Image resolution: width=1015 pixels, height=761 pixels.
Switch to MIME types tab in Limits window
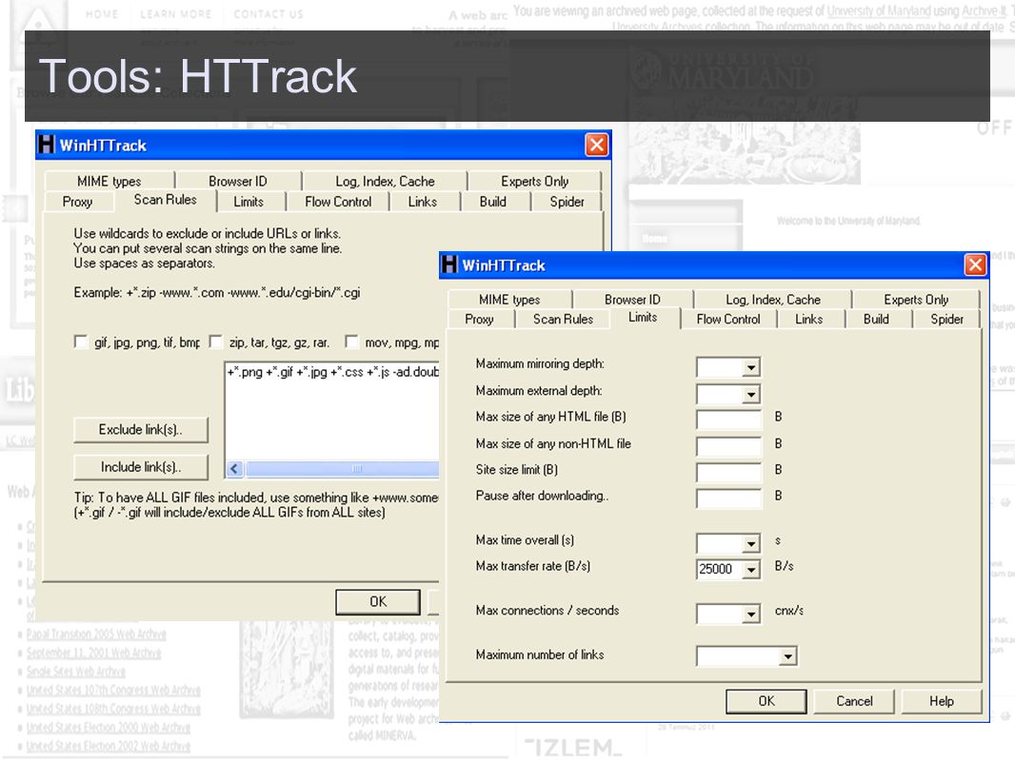(509, 300)
